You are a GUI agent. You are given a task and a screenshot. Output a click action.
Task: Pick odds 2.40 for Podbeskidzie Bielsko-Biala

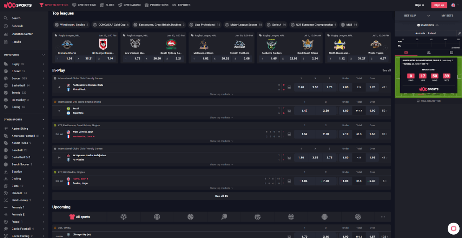click(x=301, y=87)
